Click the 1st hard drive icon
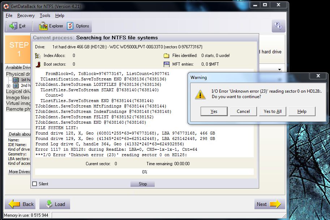The width and height of the screenshot is (330, 220). (16, 80)
